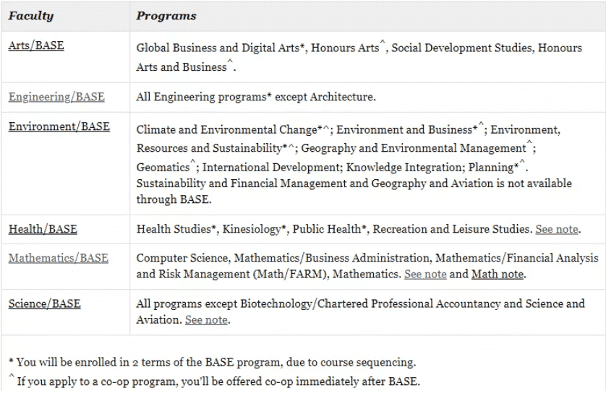Click 'See note' in Mathematics row

point(425,274)
